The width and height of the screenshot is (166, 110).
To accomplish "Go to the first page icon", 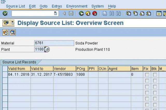I will pyautogui.click(x=129, y=13).
